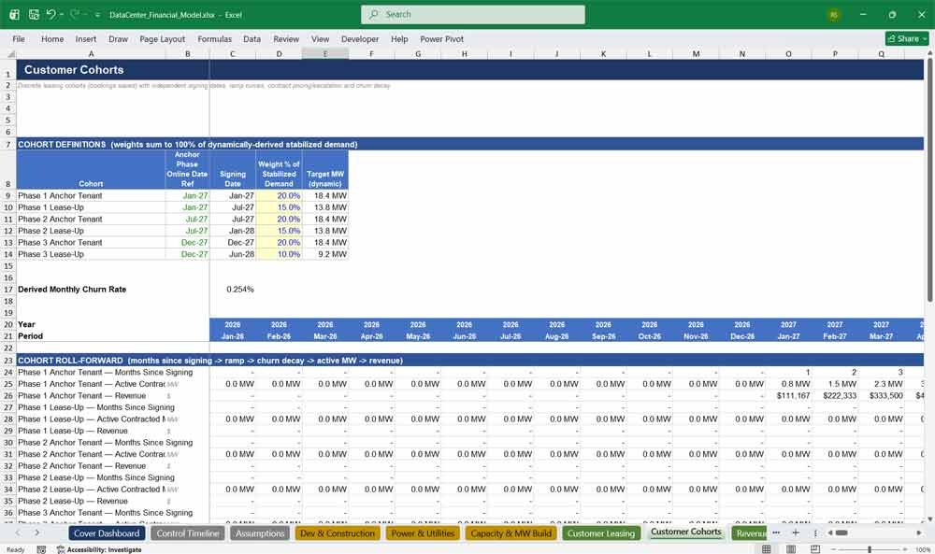Click the Share button
The height and width of the screenshot is (554, 935).
point(906,38)
